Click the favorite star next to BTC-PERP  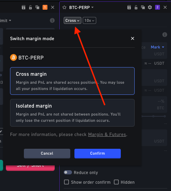coord(64,7)
